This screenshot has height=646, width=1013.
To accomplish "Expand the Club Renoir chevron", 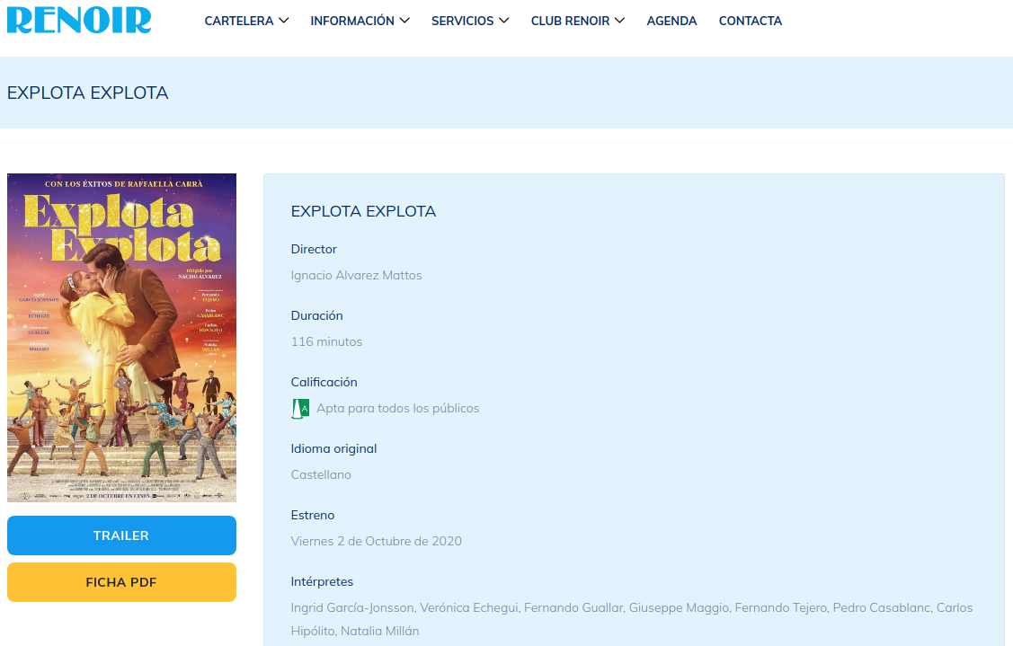I will pyautogui.click(x=619, y=21).
